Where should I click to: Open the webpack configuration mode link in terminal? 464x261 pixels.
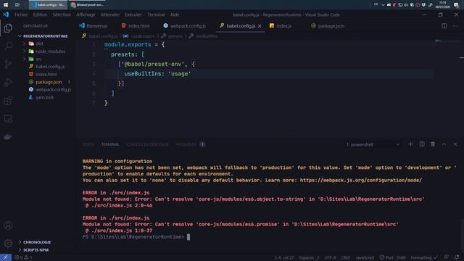(x=361, y=181)
